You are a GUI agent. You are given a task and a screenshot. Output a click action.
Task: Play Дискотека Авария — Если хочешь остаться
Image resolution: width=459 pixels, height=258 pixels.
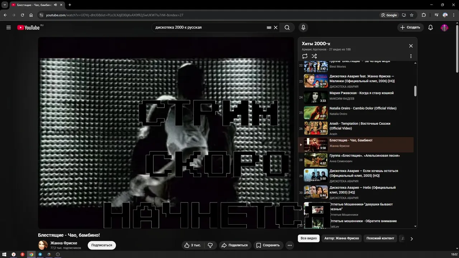click(x=356, y=175)
